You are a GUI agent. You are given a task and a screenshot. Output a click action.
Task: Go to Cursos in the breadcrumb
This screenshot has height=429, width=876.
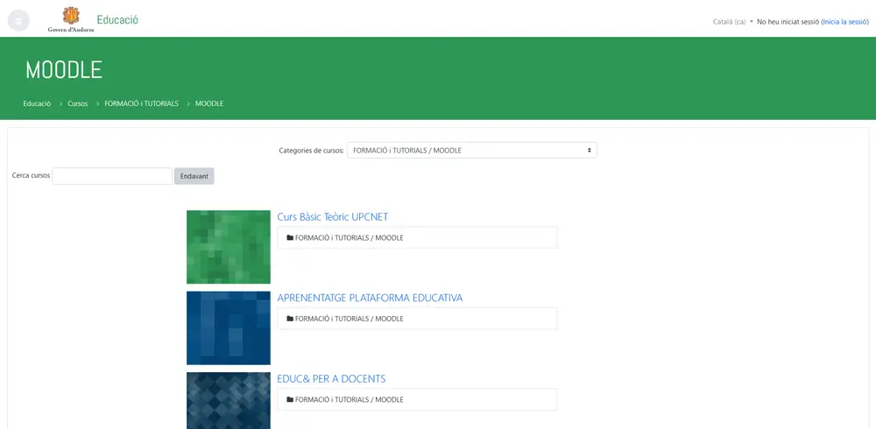point(78,103)
